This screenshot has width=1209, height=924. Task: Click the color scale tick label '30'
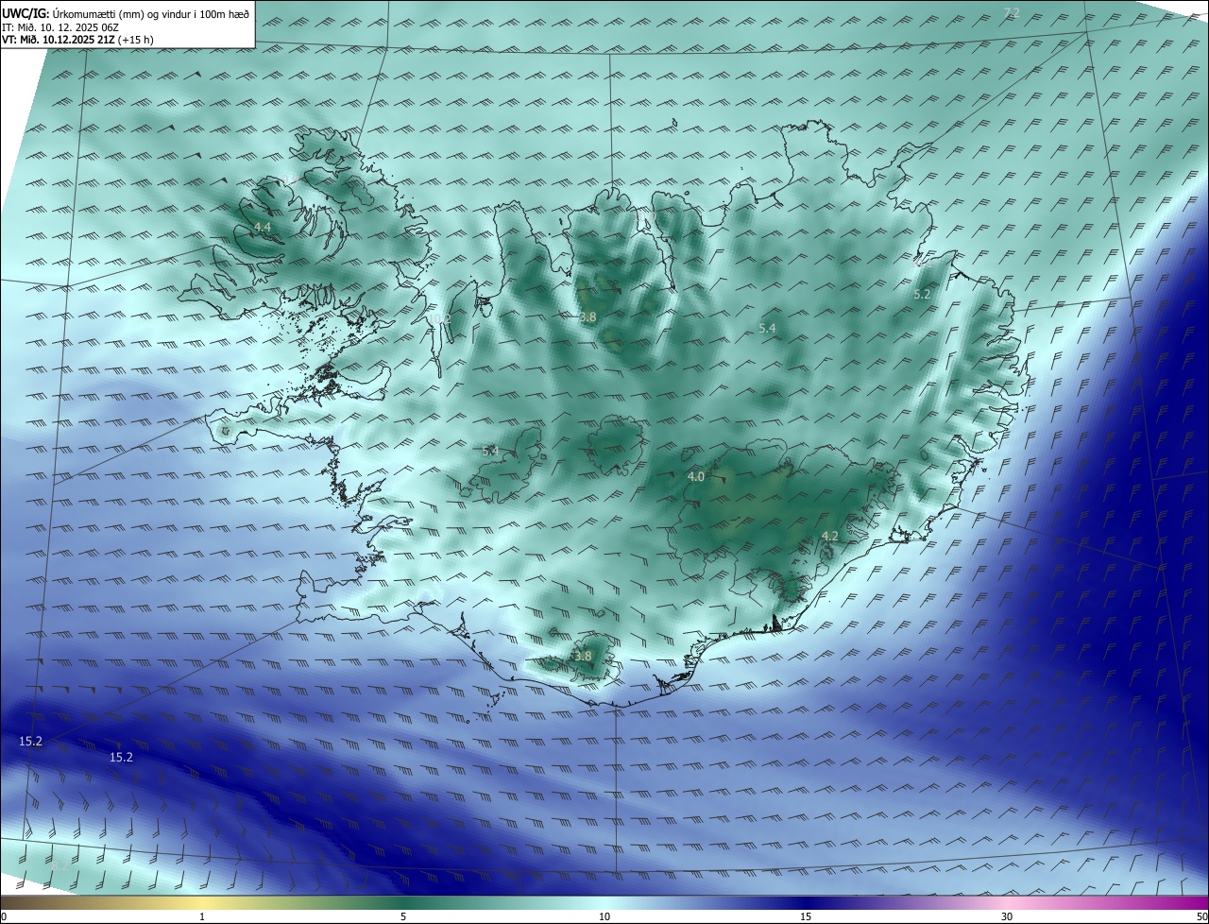coord(1007,916)
